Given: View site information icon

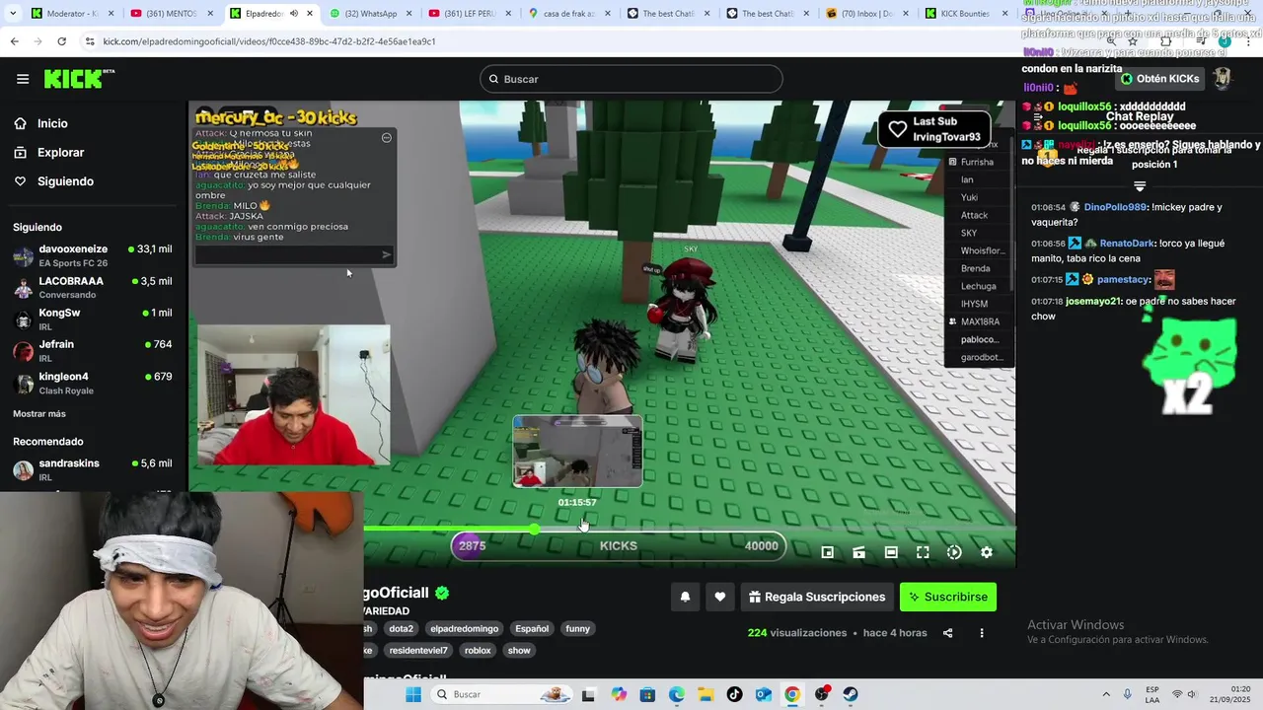Looking at the screenshot, I should click(90, 41).
